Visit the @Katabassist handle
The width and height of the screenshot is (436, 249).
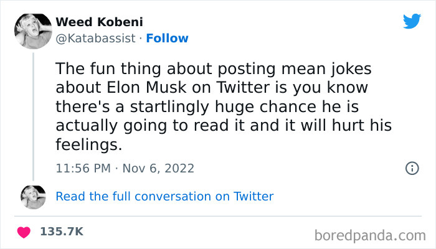[95, 39]
